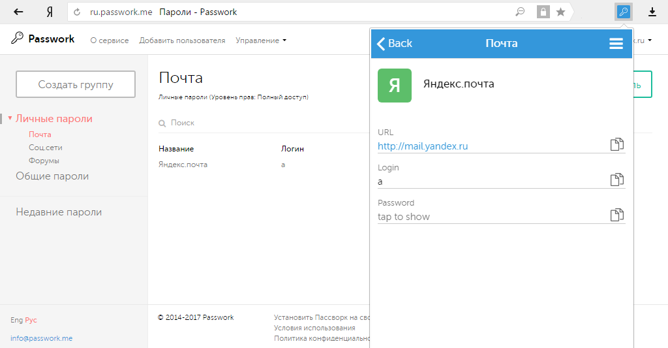The image size is (668, 348).
Task: Reload the page with refresh icon
Action: (78, 12)
